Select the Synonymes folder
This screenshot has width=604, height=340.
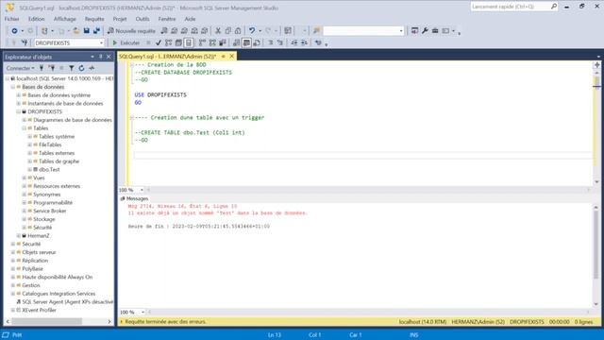(46, 195)
